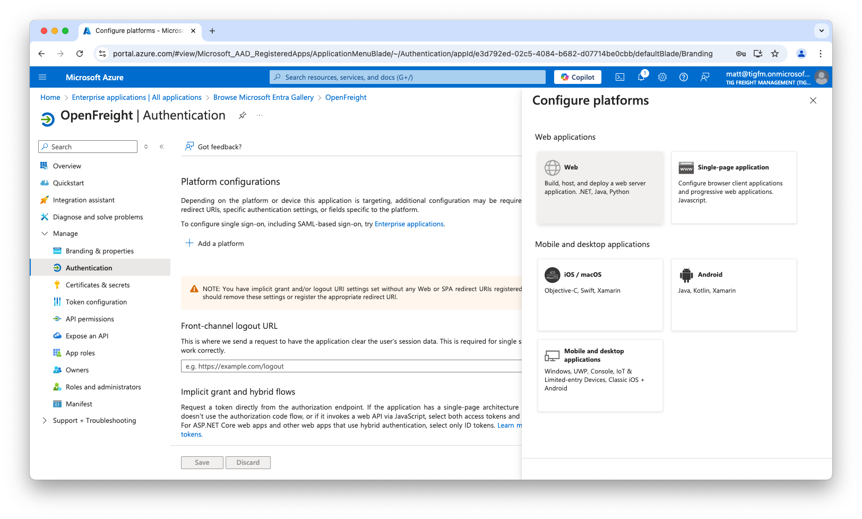The width and height of the screenshot is (862, 519).
Task: Follow the Enterprise applications link in description
Action: pos(409,224)
